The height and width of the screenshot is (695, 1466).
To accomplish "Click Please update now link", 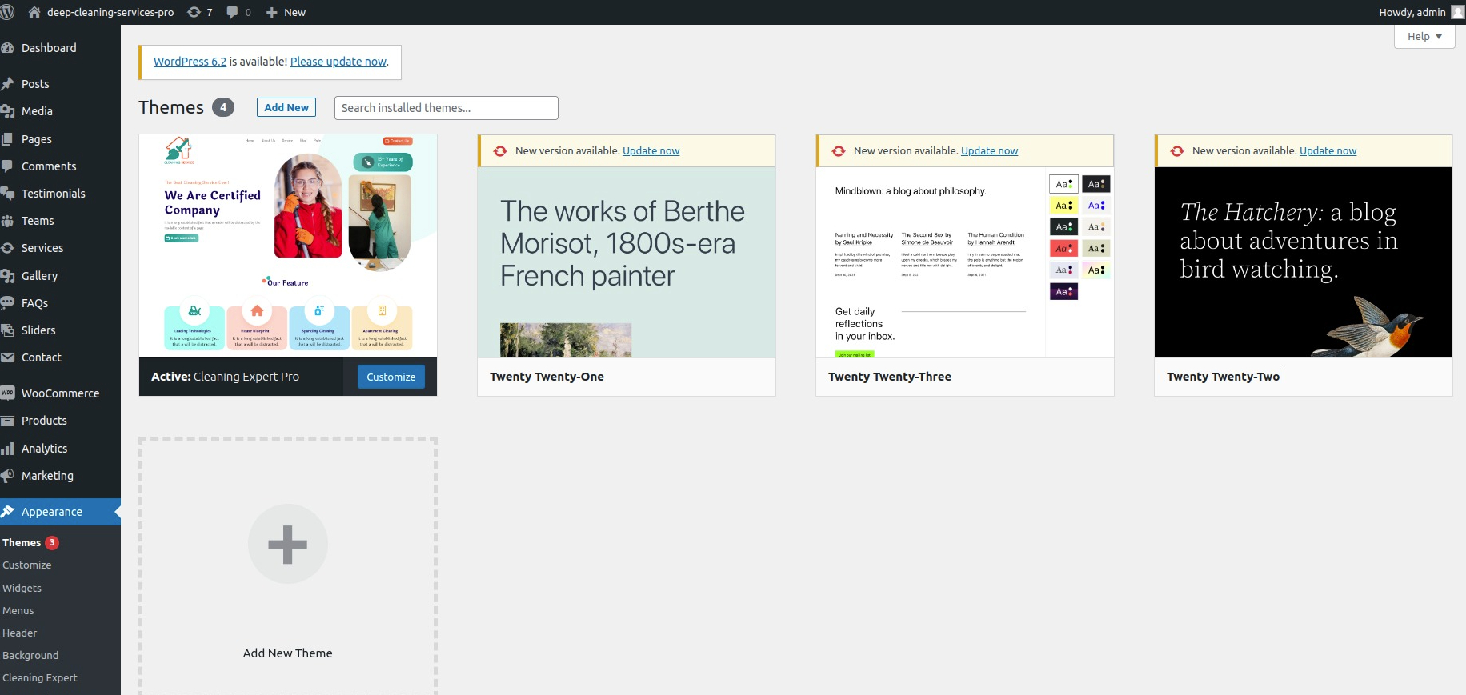I will [x=338, y=62].
